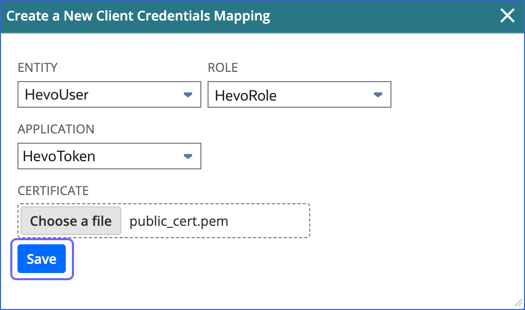
Task: Click the CERTIFICATE field label
Action: click(53, 190)
